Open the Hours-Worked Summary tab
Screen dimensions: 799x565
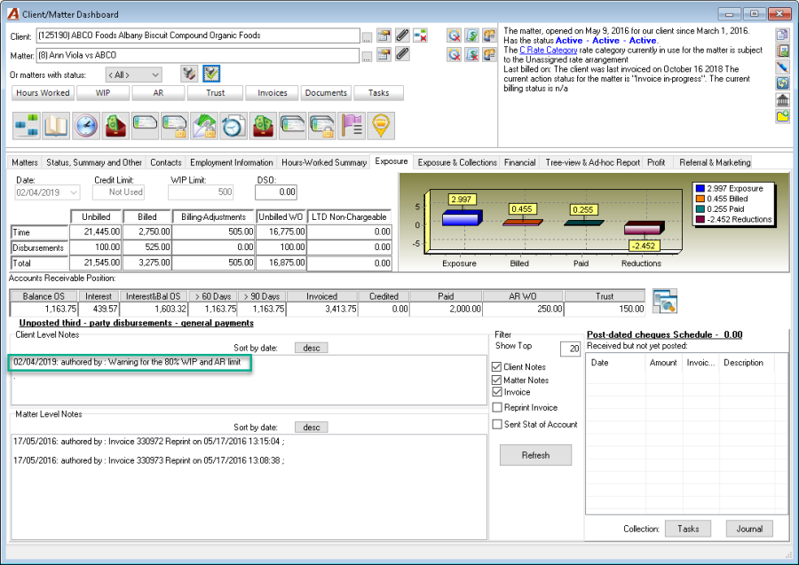click(x=324, y=162)
